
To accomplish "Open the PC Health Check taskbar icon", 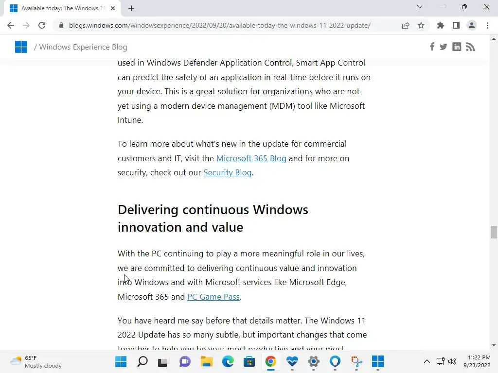I will [x=292, y=361].
